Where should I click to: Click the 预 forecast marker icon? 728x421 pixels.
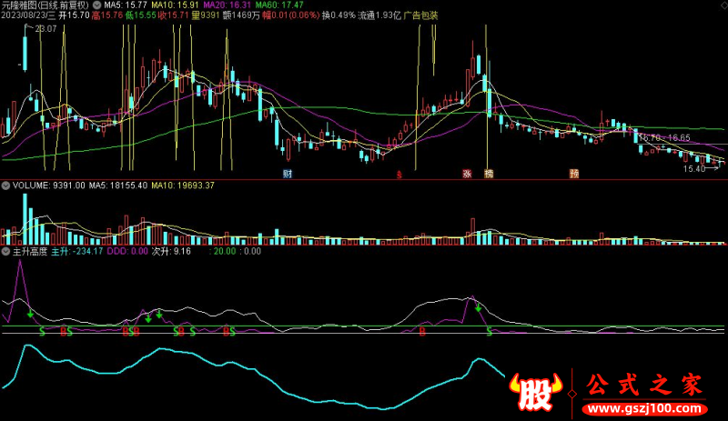click(x=574, y=174)
